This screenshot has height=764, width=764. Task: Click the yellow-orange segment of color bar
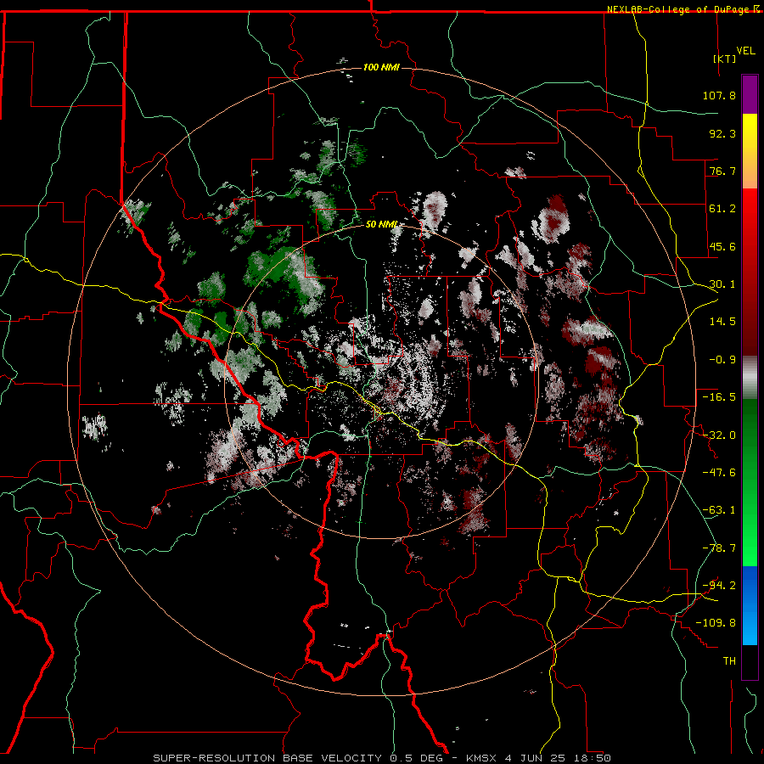point(750,151)
